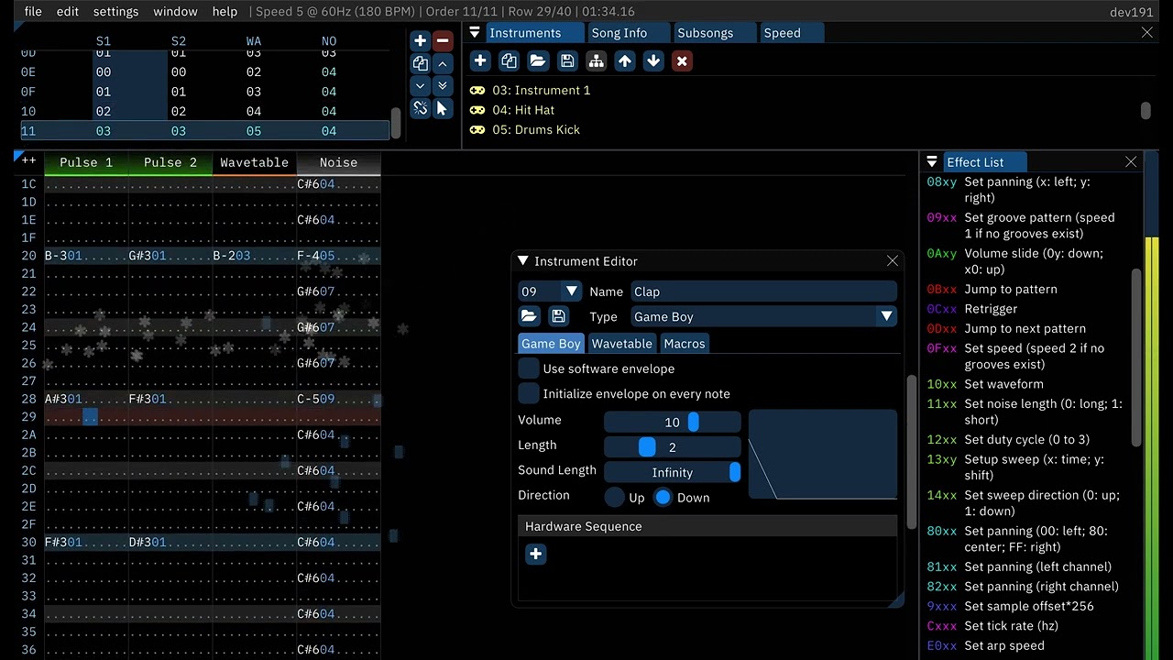The image size is (1173, 660).
Task: Open the instrument Type Game Boy dropdown
Action: pyautogui.click(x=763, y=316)
